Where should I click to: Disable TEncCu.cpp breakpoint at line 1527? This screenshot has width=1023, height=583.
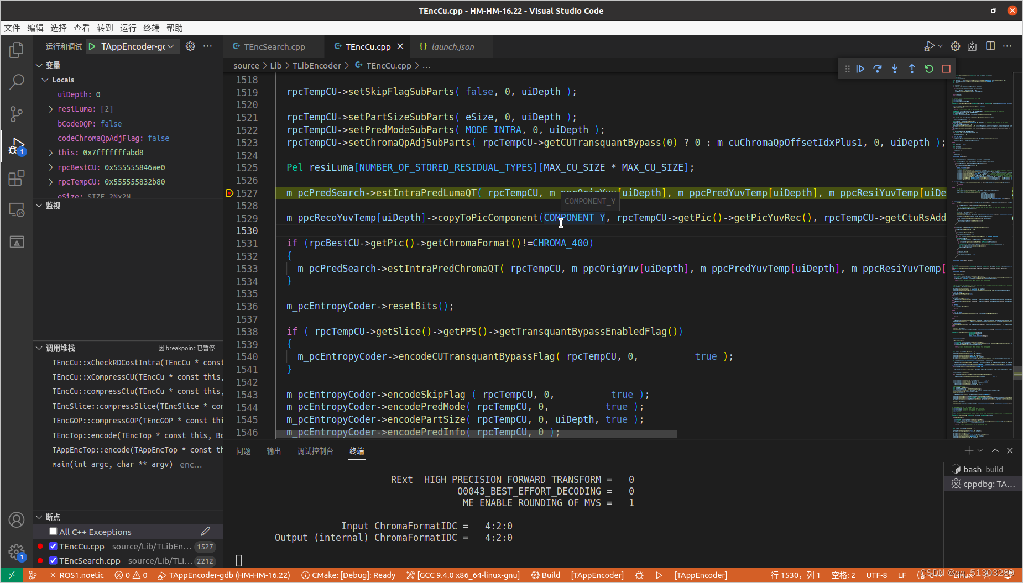[x=53, y=546]
